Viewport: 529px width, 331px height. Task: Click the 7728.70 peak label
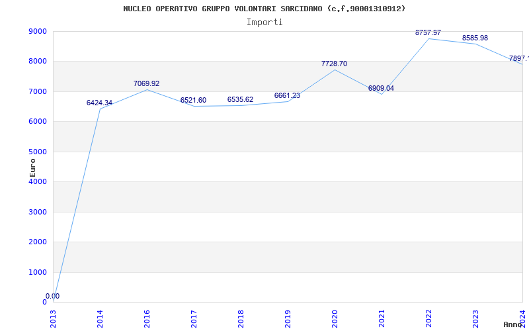coord(334,64)
